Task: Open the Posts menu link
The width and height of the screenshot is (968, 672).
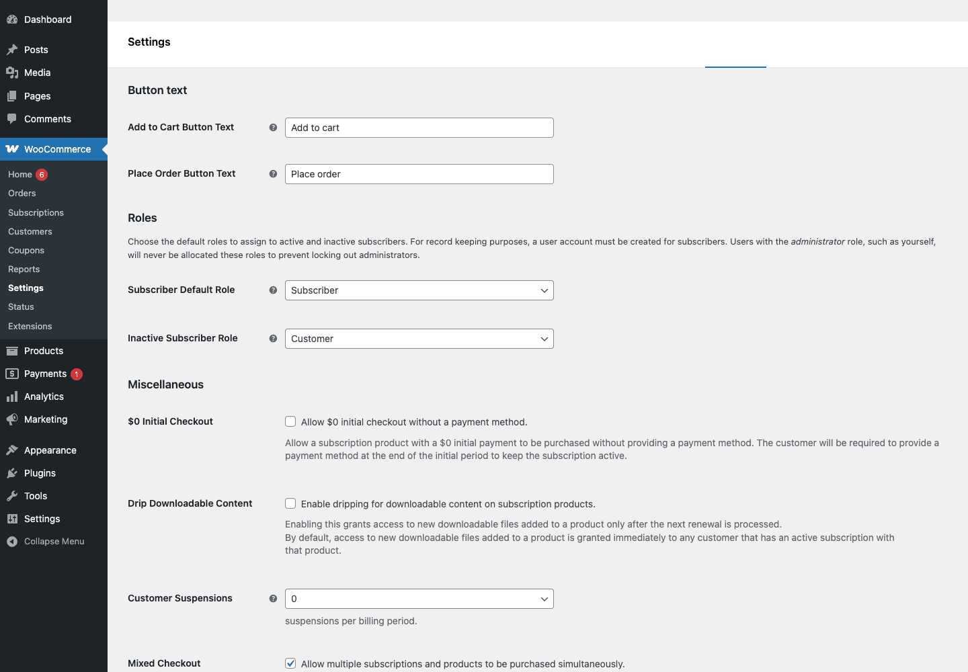Action: (36, 50)
